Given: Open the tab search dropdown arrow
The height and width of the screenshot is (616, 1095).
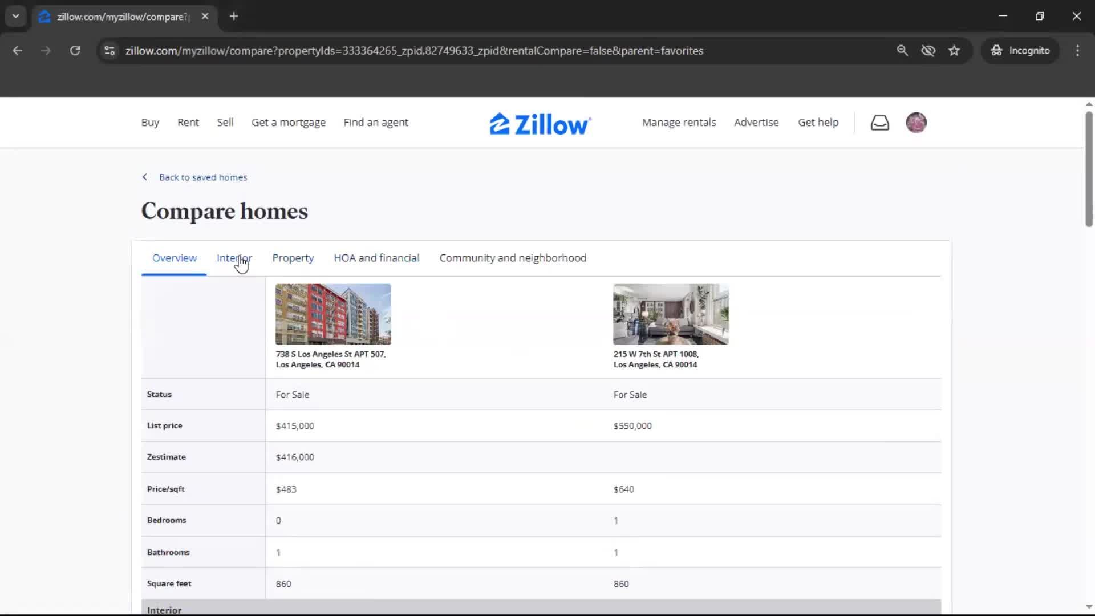Looking at the screenshot, I should pyautogui.click(x=15, y=17).
